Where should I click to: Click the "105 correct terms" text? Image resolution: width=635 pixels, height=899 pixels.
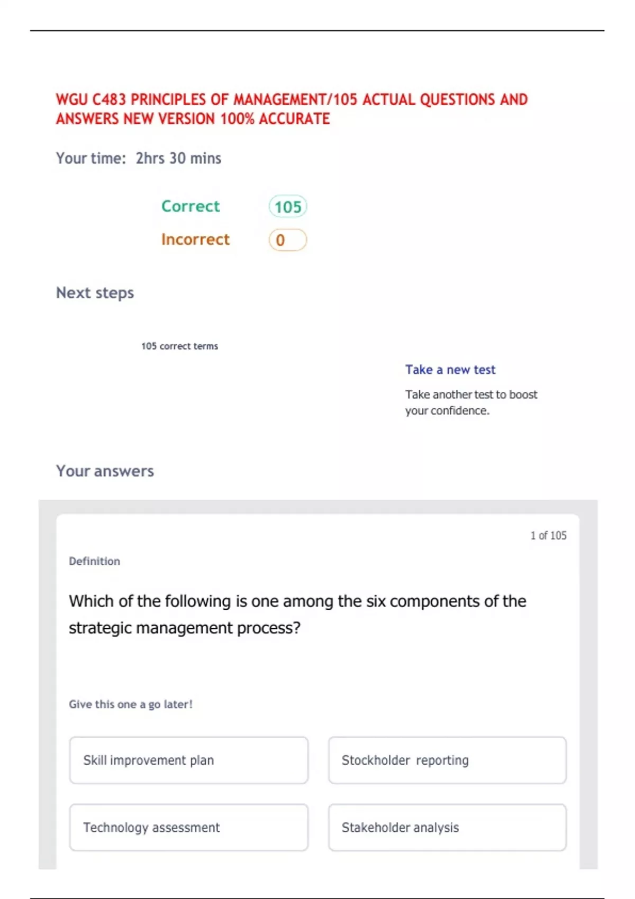179,346
